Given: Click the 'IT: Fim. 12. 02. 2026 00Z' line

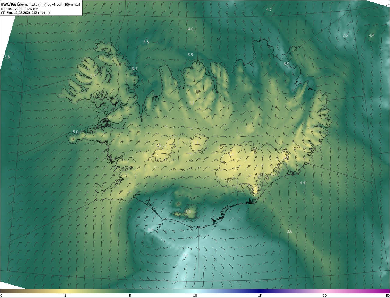Looking at the screenshot, I should point(19,9).
